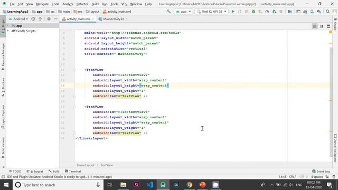The image size is (338, 190).
Task: Open Chrome from the Windows taskbar
Action: 189,185
